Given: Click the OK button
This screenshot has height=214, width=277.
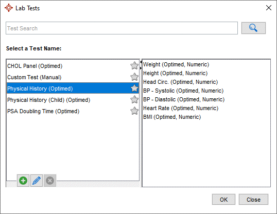Looking at the screenshot, I should [223, 200].
